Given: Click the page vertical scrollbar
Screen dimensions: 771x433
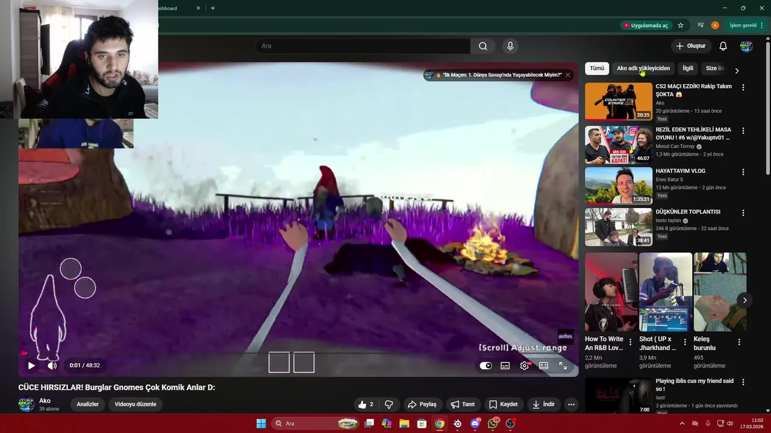Looking at the screenshot, I should coord(767,108).
